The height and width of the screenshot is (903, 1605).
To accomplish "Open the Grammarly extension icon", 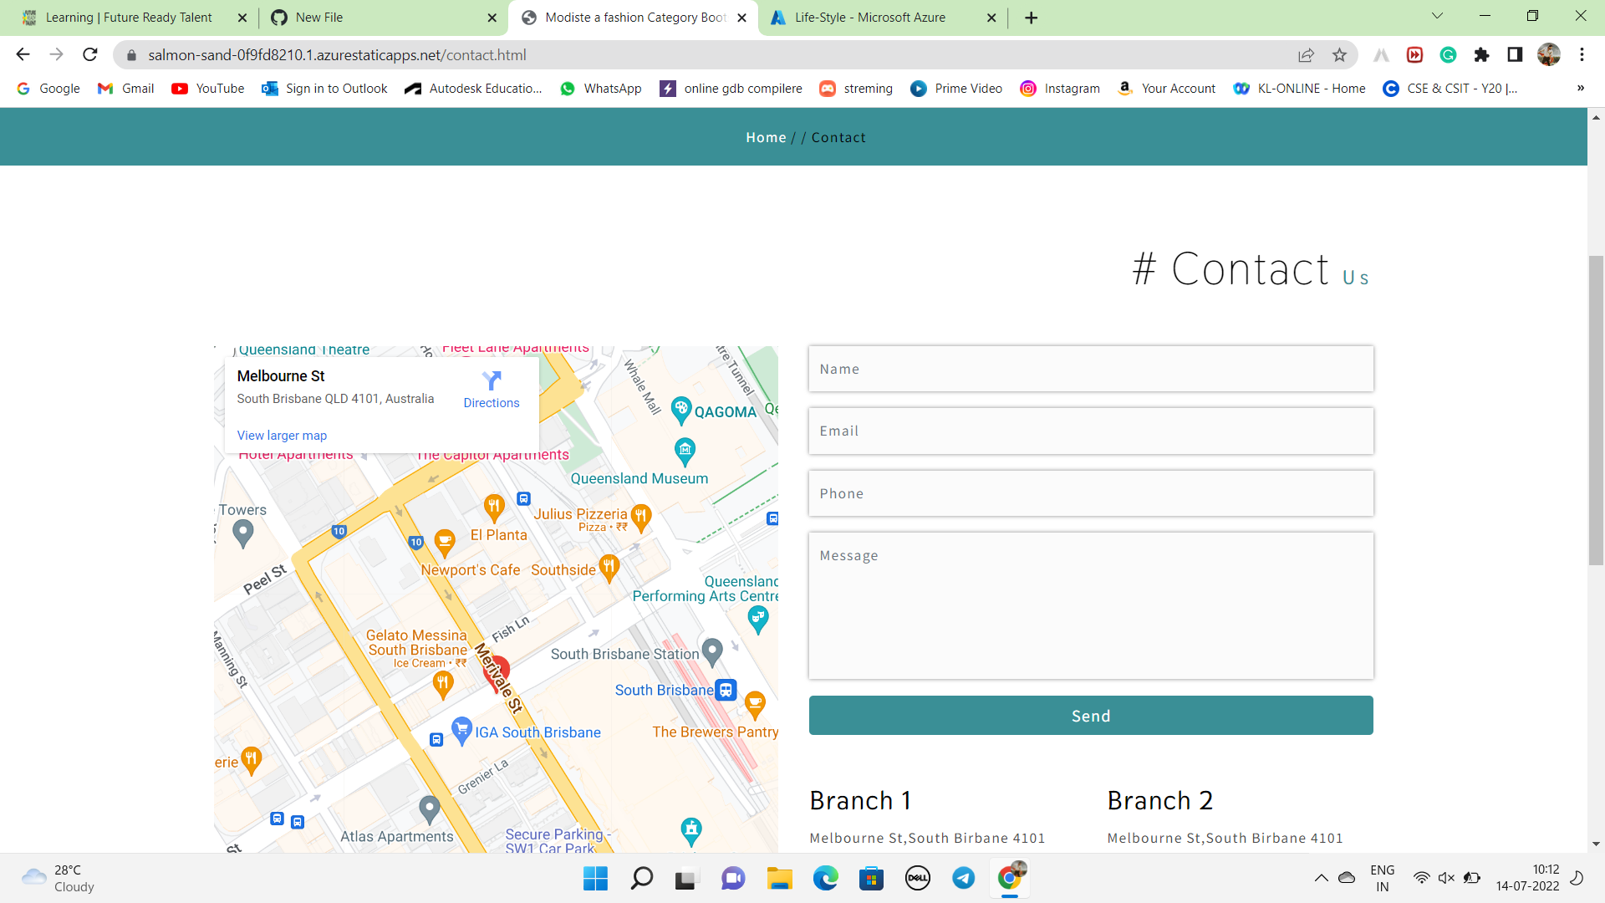I will (x=1448, y=55).
